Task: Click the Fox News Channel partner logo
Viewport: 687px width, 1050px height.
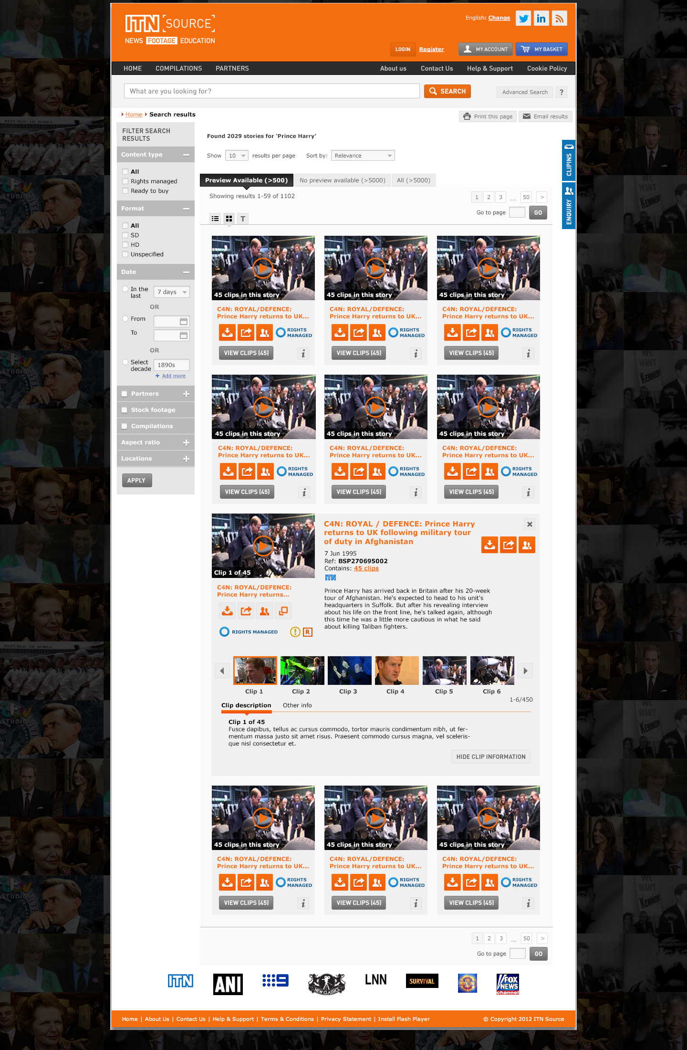Action: 508,984
